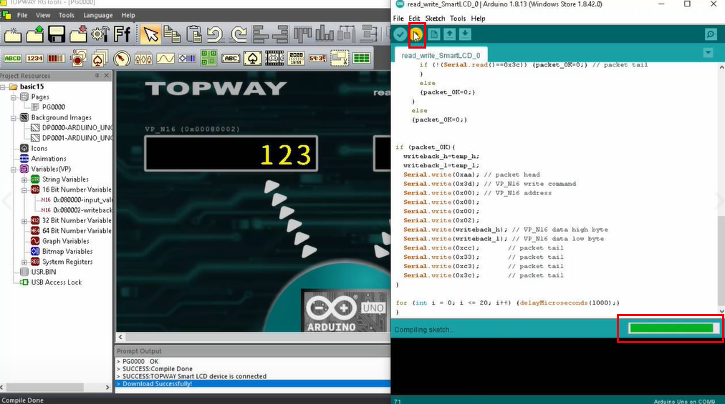The image size is (725, 404).
Task: Open the settings gear and hammer icon
Action: 100,34
